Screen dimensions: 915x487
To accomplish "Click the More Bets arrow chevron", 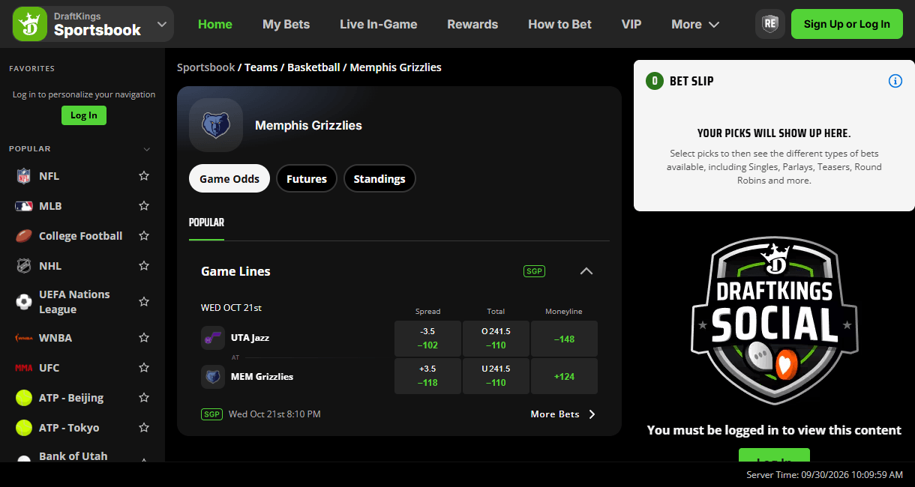I will tap(592, 414).
